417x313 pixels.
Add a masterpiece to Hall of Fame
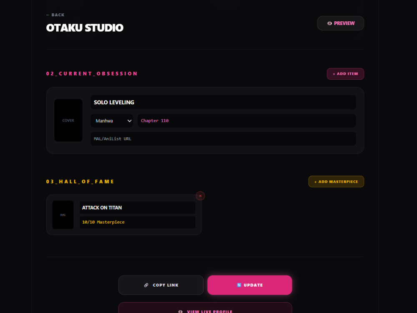click(336, 182)
